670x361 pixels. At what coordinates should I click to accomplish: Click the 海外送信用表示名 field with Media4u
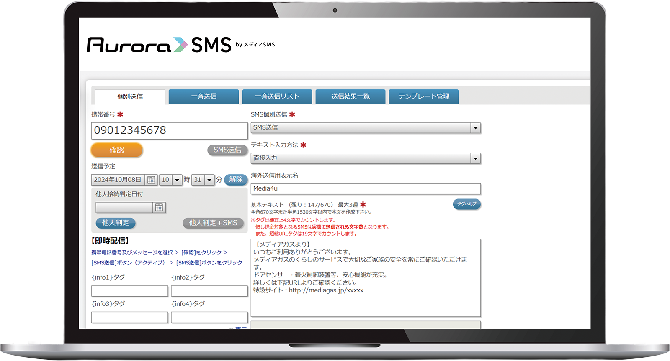[x=366, y=189]
